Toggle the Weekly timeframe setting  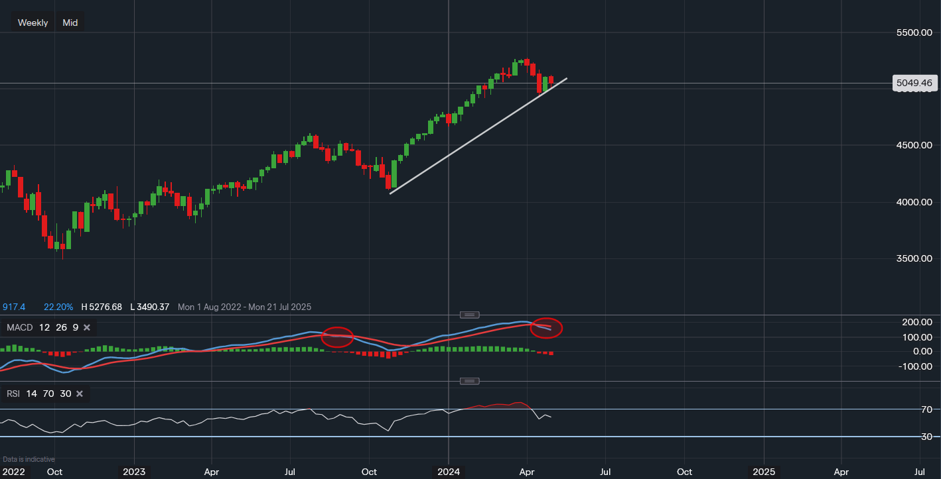tap(32, 22)
